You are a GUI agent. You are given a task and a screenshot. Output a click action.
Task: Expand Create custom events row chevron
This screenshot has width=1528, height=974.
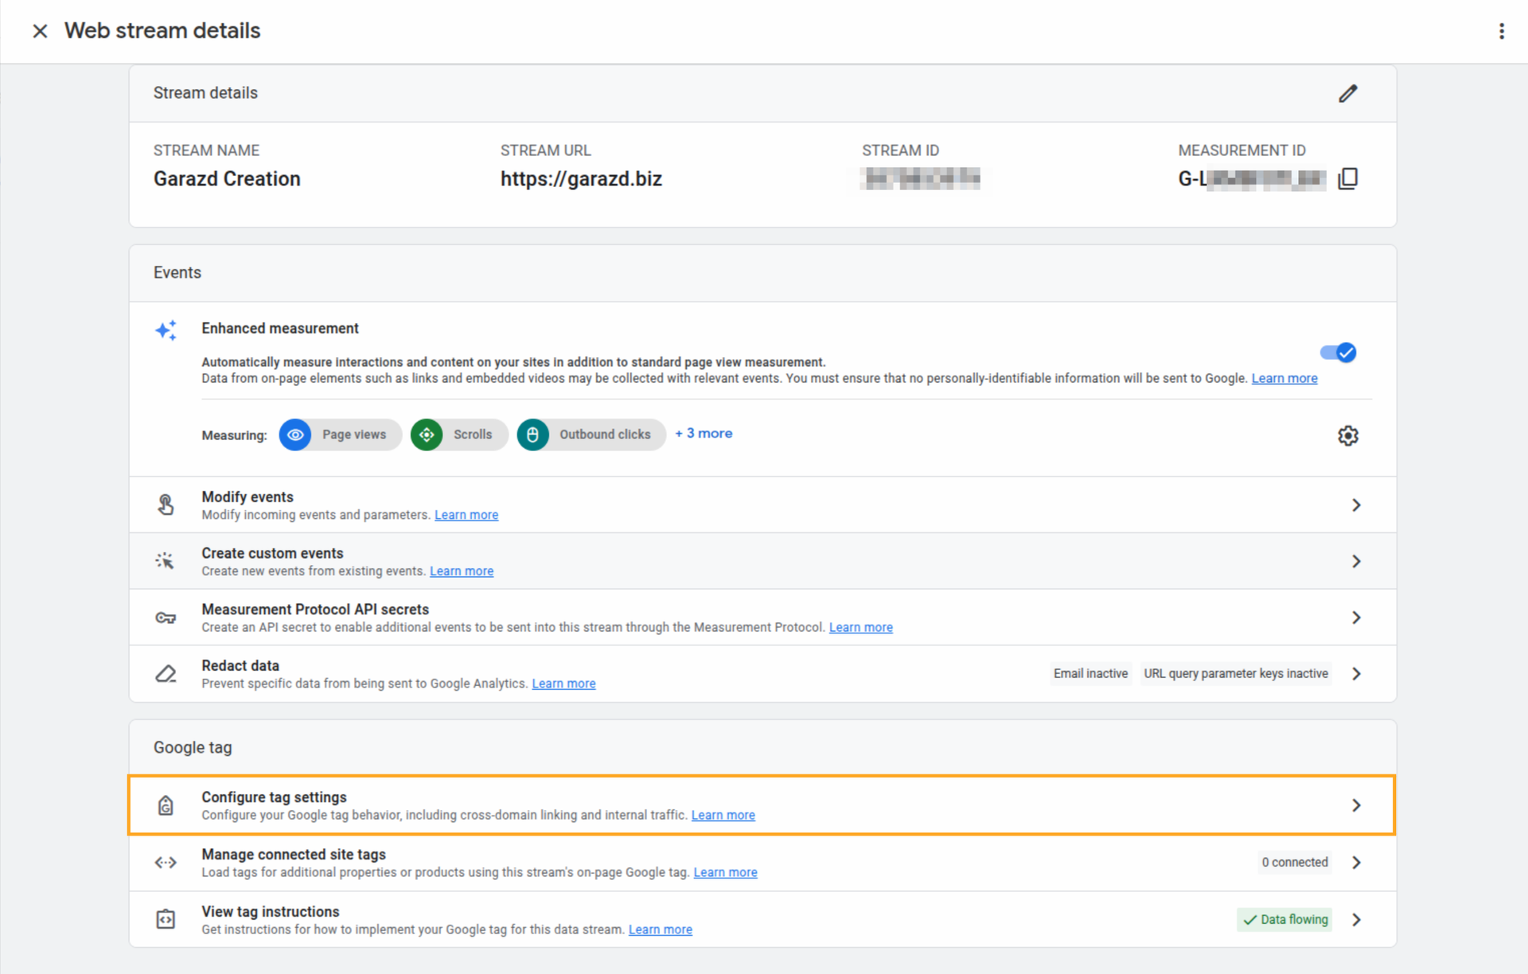click(1356, 562)
